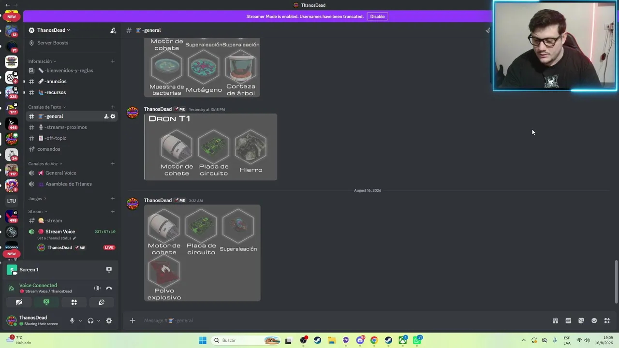619x348 pixels.
Task: Expand the Juegos category
Action: (37, 199)
